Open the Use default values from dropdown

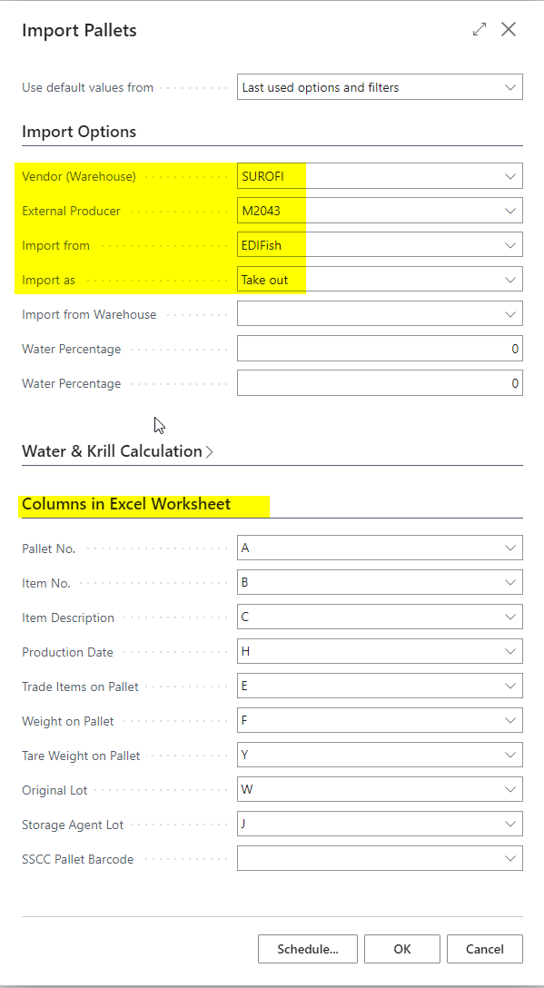[x=381, y=87]
